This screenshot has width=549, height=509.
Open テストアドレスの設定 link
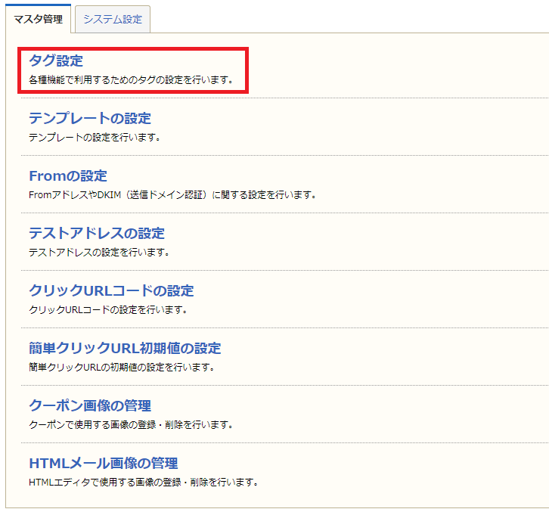point(97,233)
